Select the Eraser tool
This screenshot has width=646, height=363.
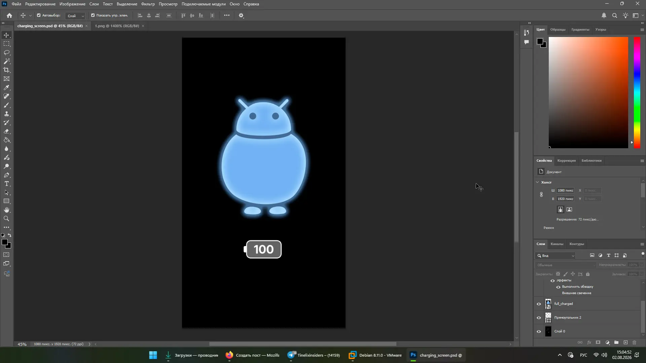(6, 131)
